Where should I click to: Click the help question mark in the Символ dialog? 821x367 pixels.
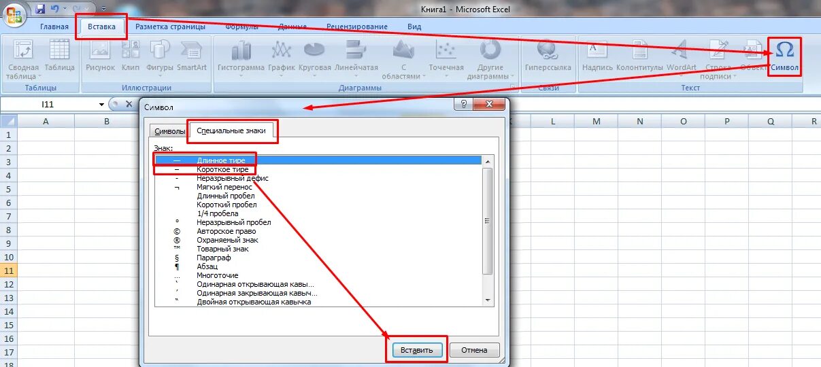(463, 104)
